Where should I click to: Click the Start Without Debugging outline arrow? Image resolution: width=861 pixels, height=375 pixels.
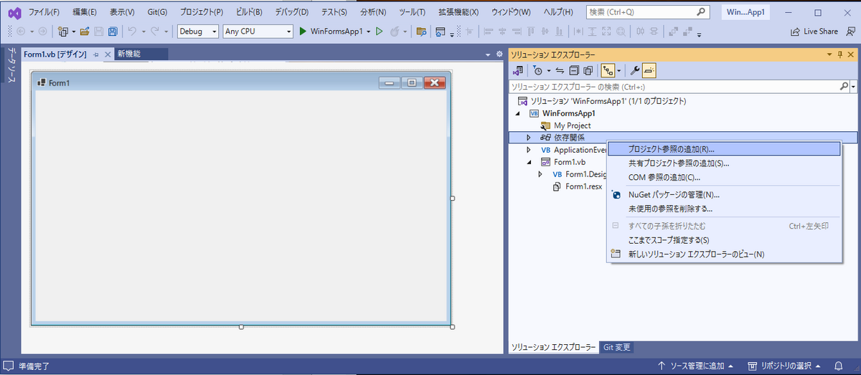[380, 32]
